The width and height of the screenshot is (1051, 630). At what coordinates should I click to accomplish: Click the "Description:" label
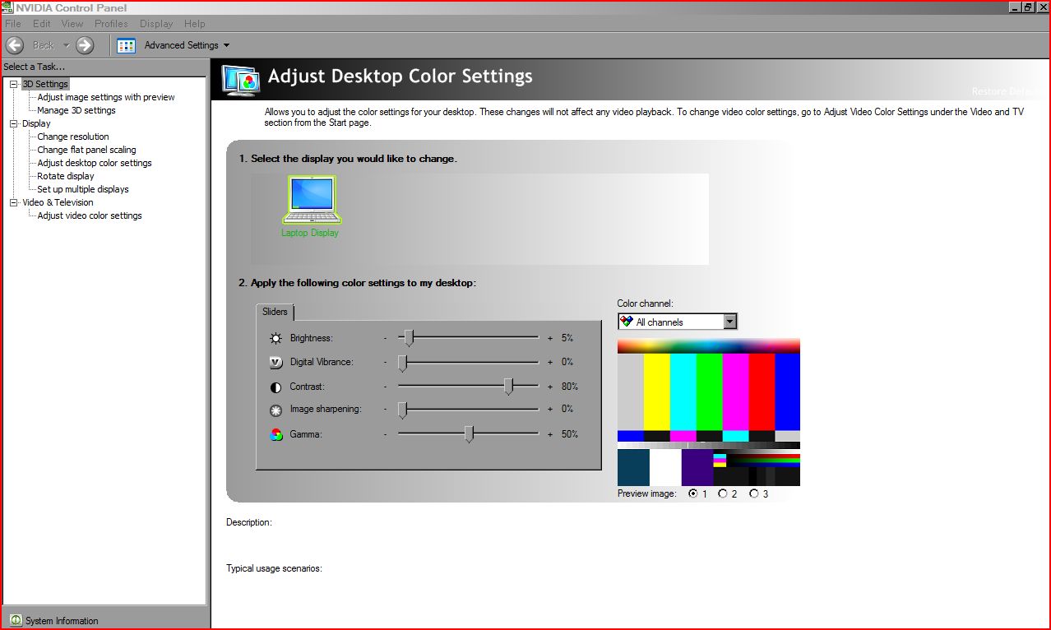(x=249, y=522)
